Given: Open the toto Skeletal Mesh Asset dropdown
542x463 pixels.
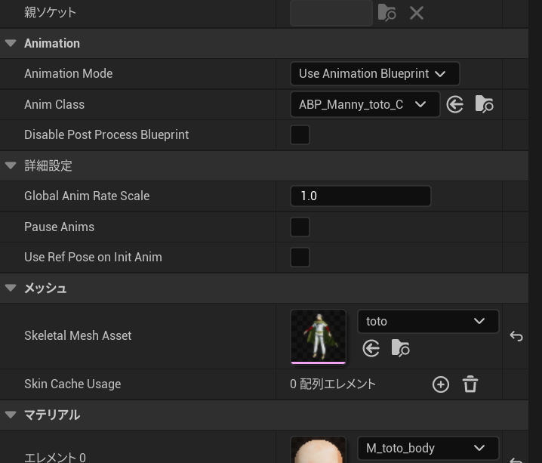Looking at the screenshot, I should point(428,321).
